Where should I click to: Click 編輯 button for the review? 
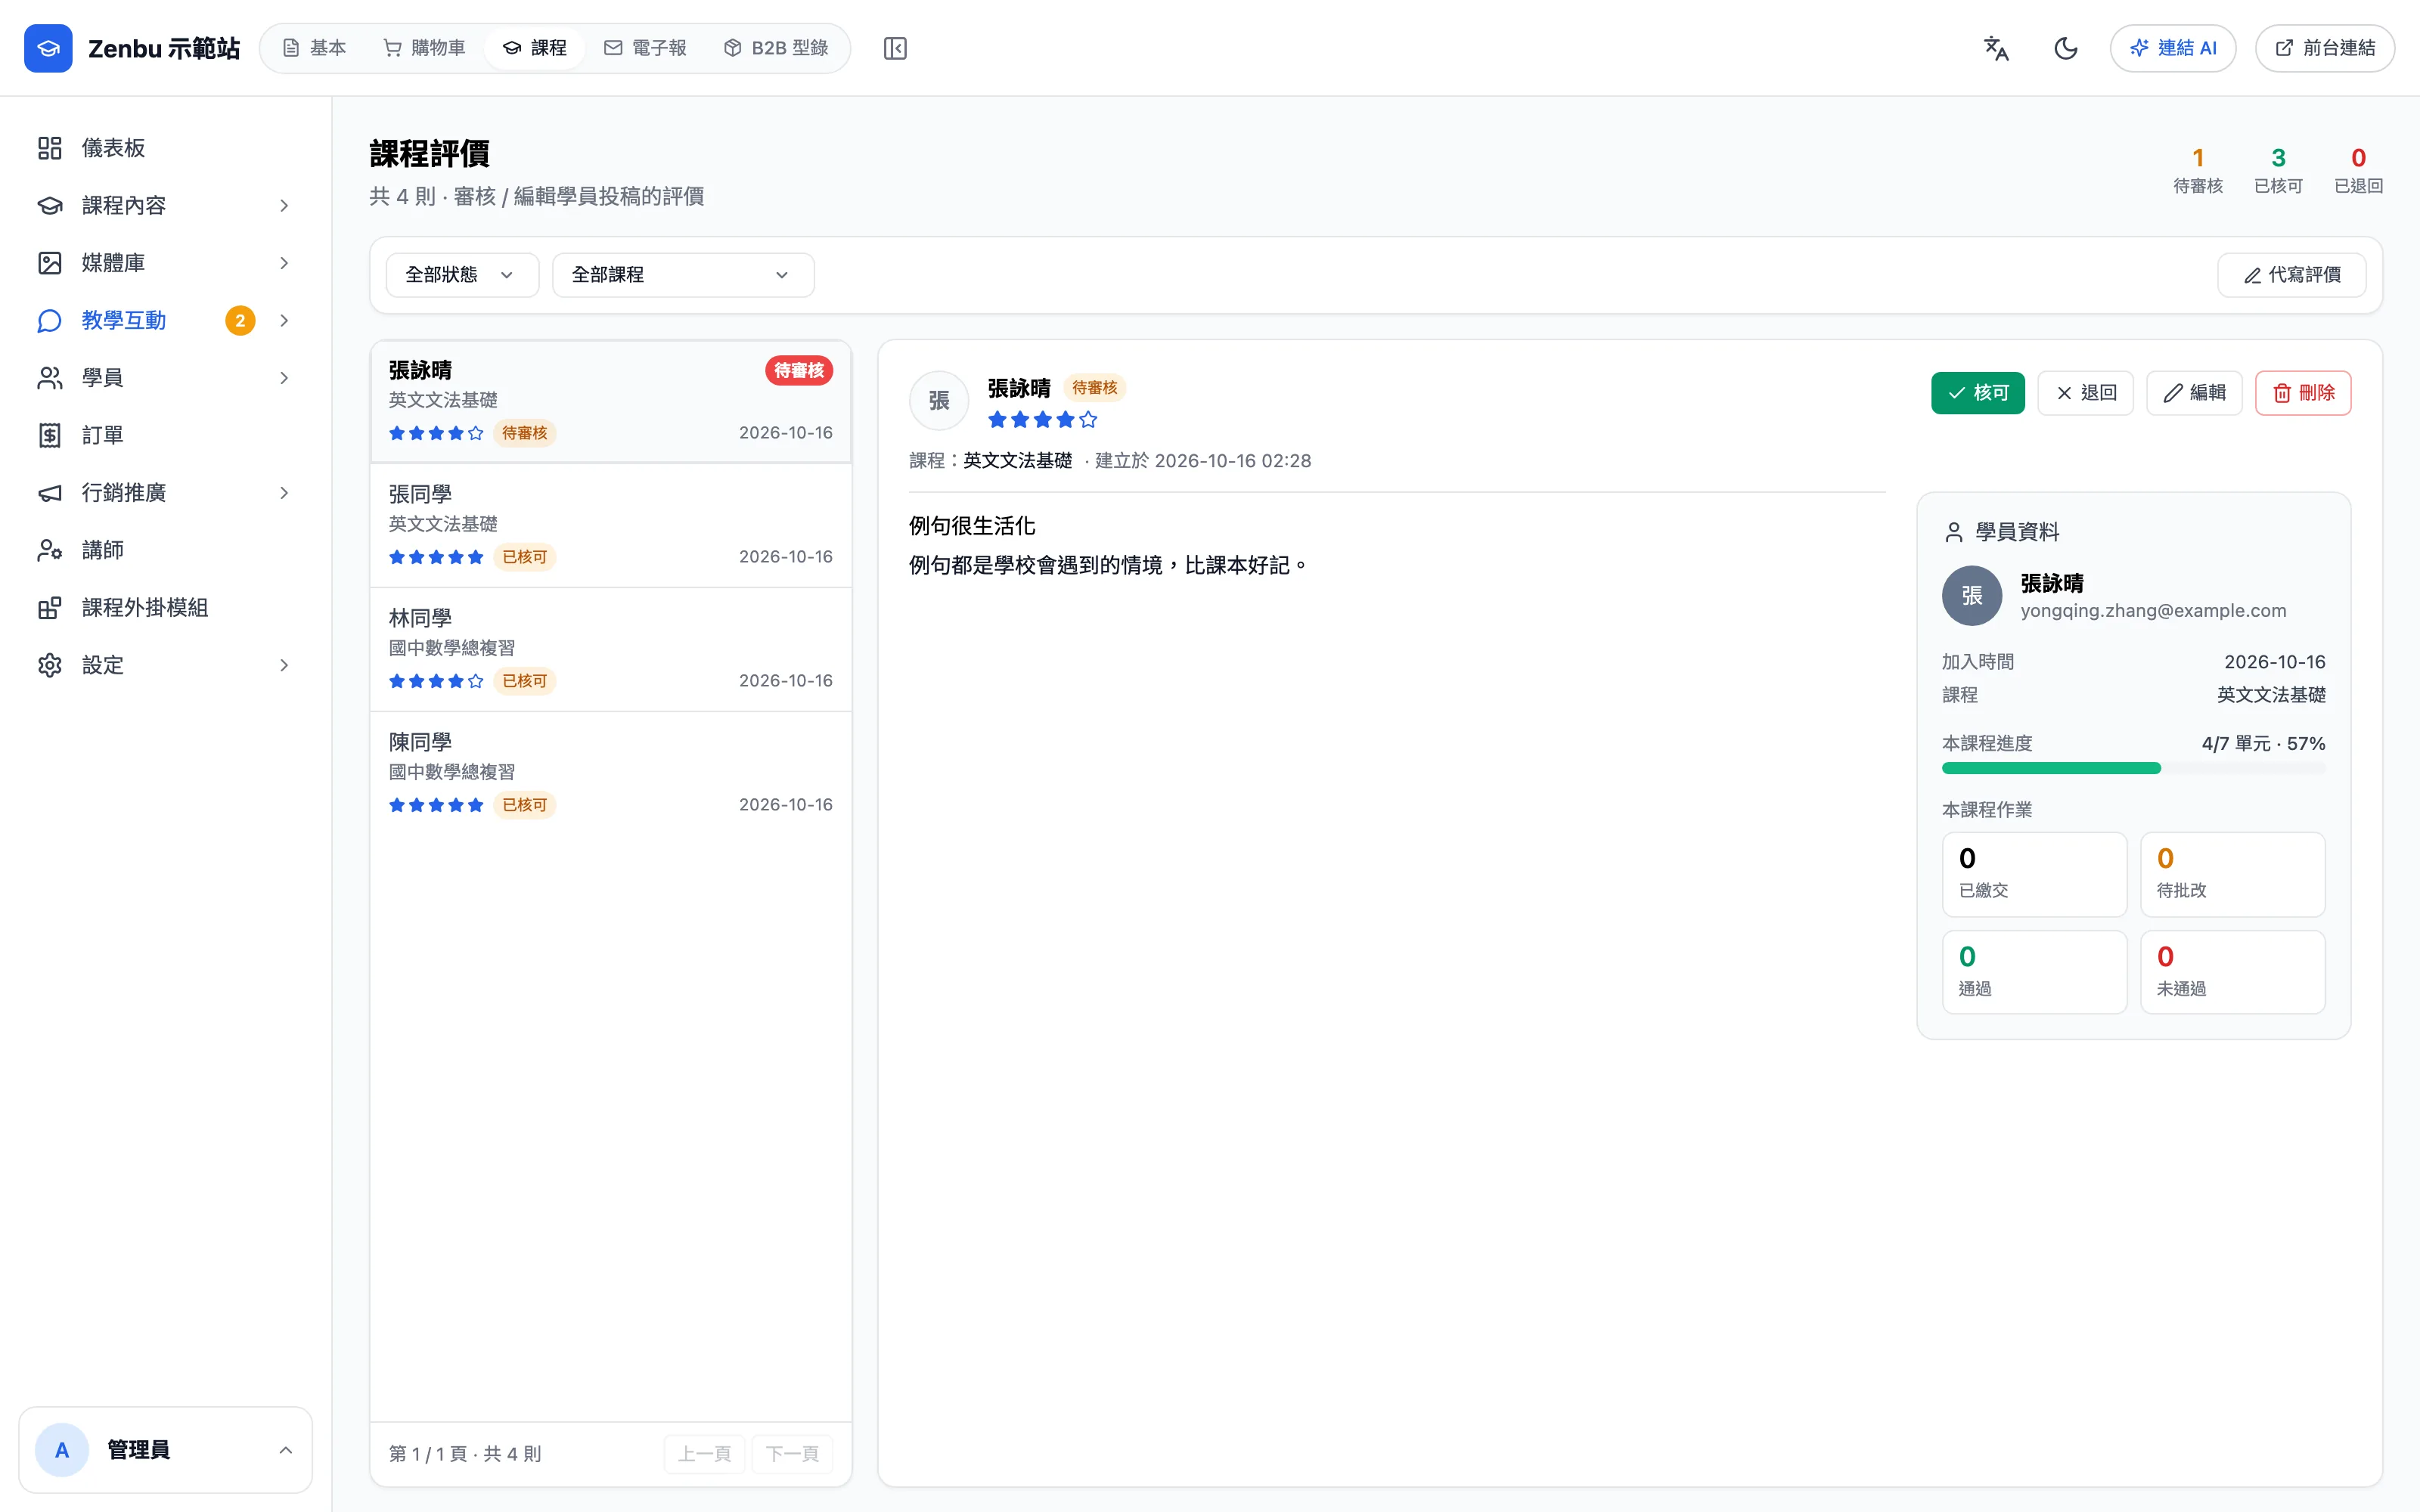[2194, 393]
